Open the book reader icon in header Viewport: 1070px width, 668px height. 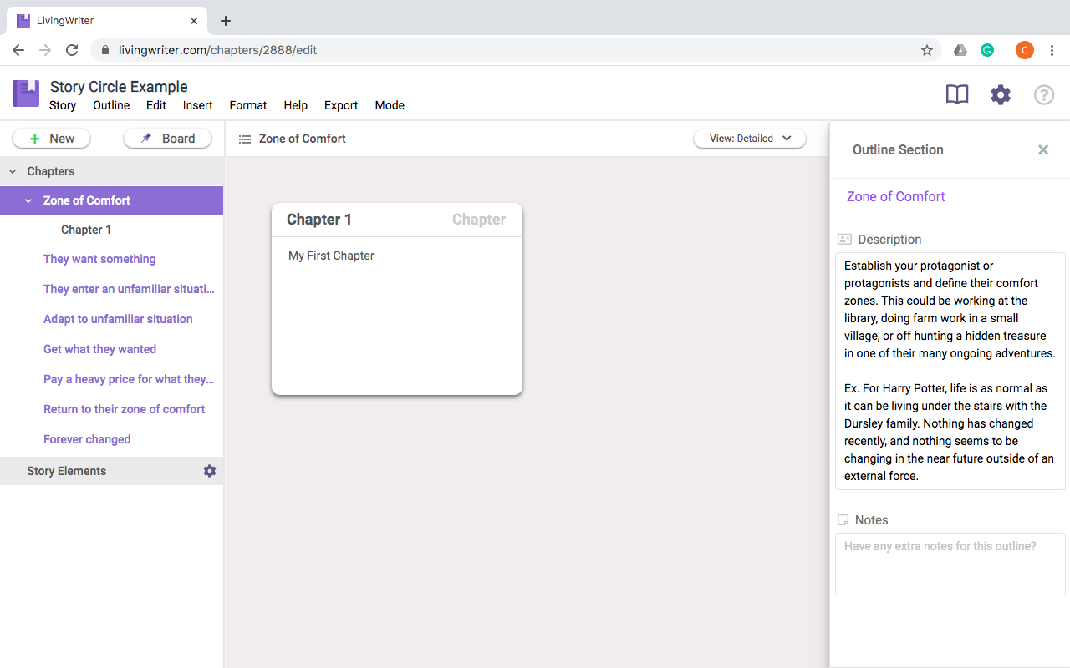coord(957,94)
